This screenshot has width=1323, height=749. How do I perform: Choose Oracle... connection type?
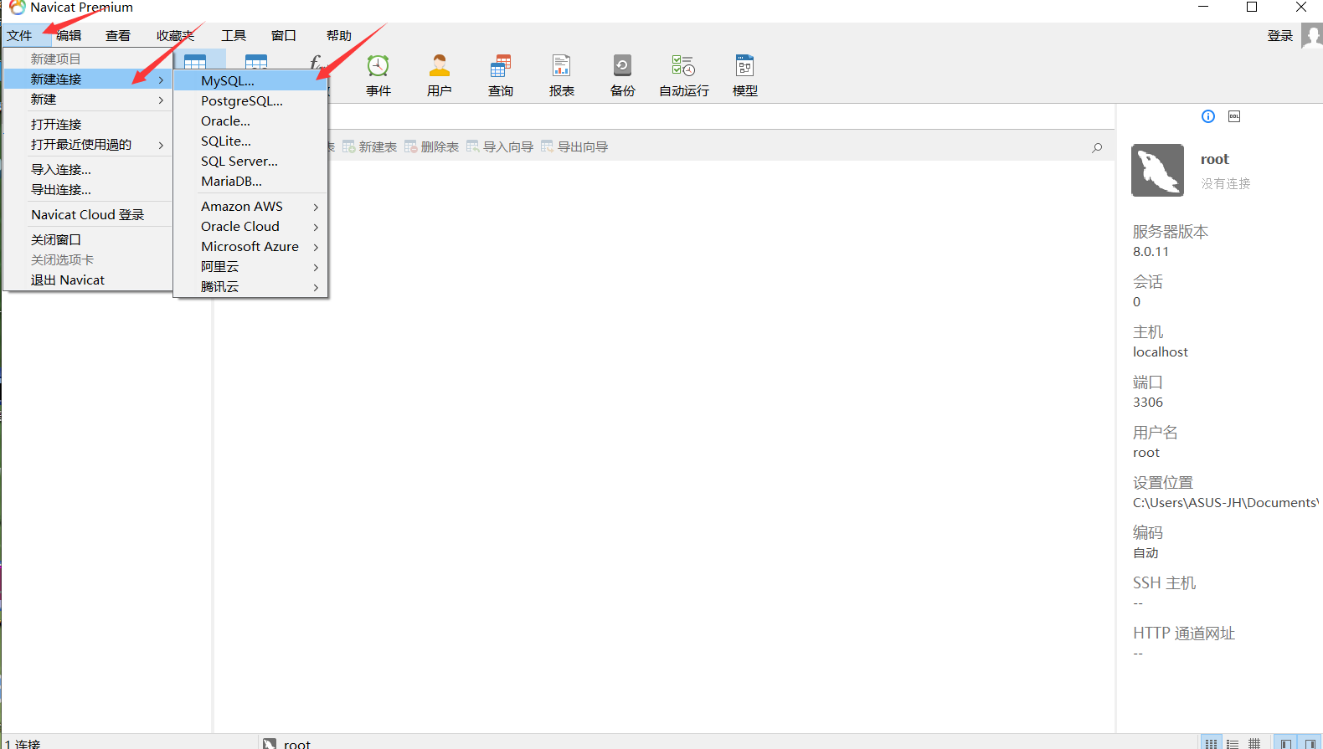250,121
